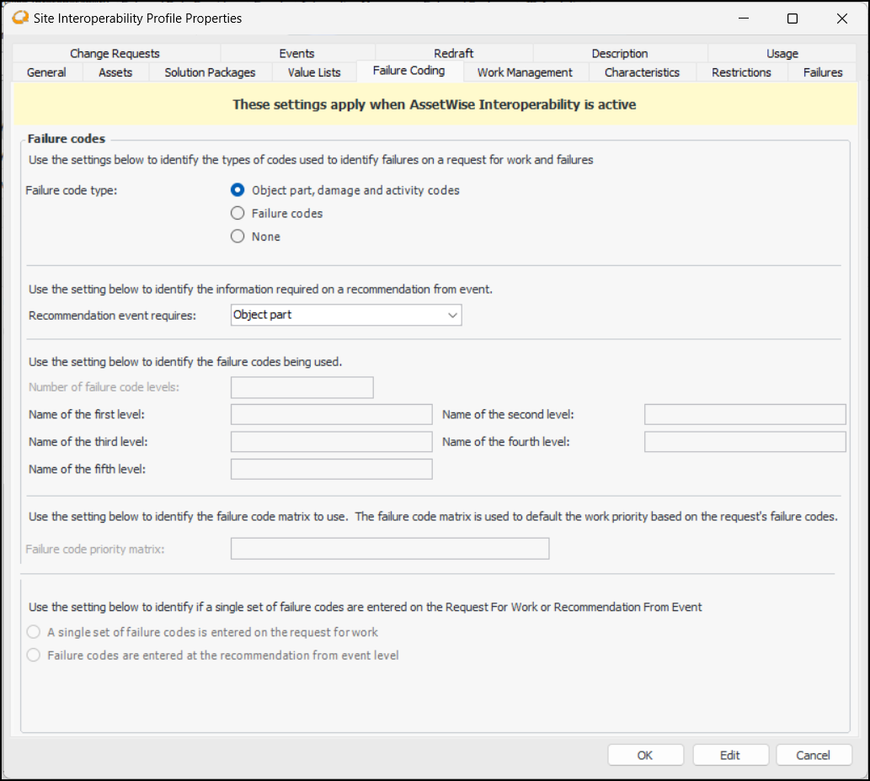Switch to the Change Requests tab
The image size is (870, 781).
[x=115, y=54]
